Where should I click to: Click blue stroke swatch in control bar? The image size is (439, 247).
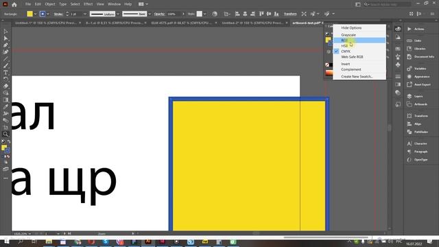(43, 14)
